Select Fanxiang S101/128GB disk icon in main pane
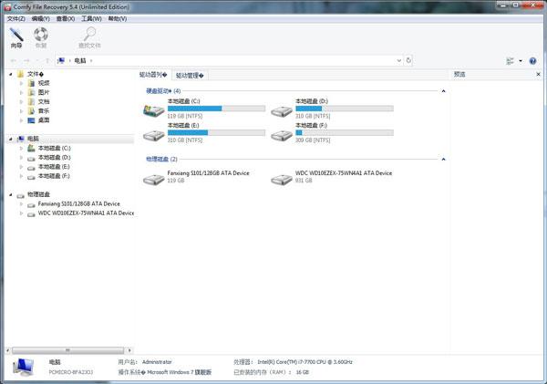The width and height of the screenshot is (547, 384). pos(154,179)
